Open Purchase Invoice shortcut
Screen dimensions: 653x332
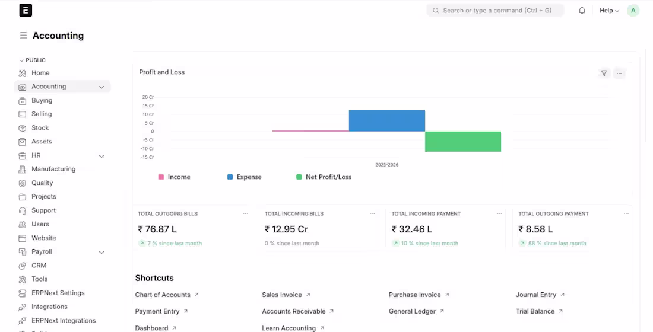point(419,295)
